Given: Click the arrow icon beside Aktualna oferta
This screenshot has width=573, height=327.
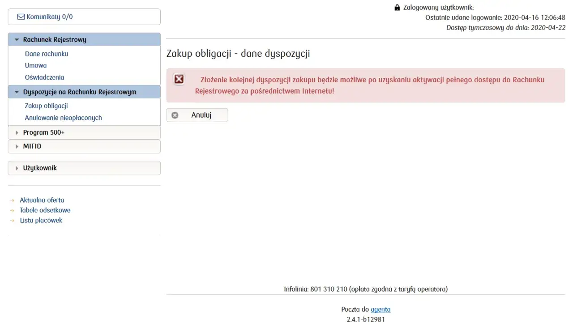Looking at the screenshot, I should tap(12, 200).
